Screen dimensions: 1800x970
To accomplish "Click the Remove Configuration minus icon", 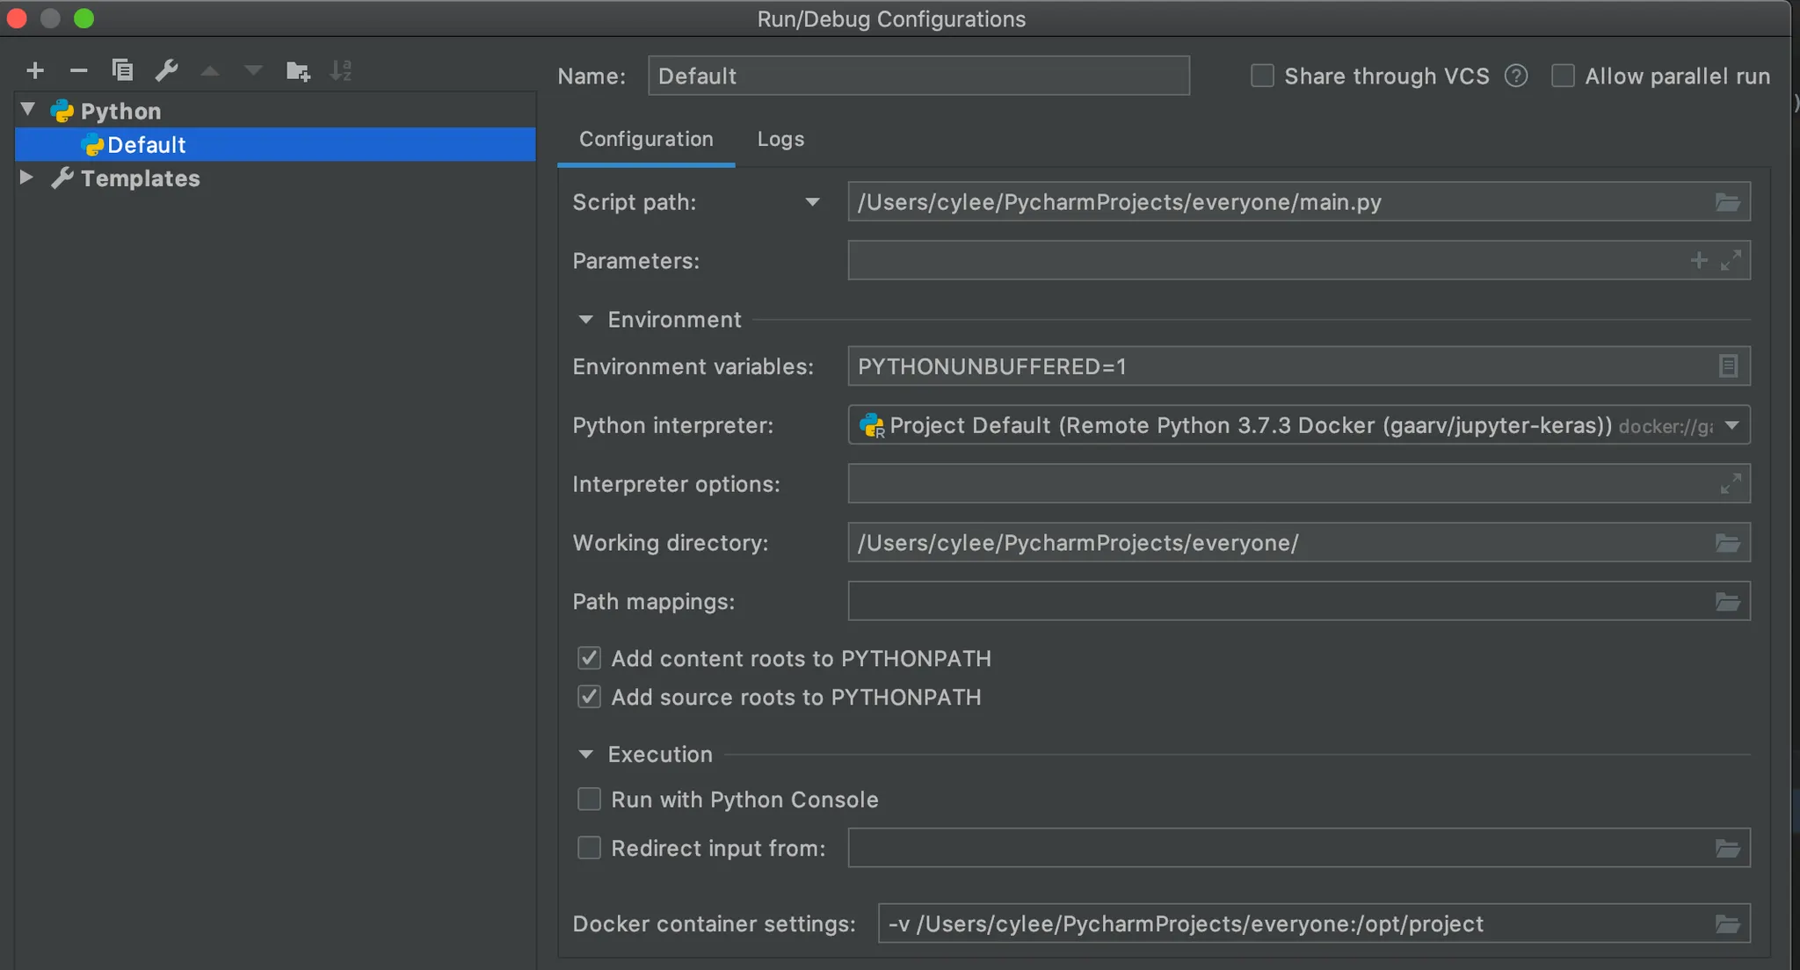I will 78,70.
